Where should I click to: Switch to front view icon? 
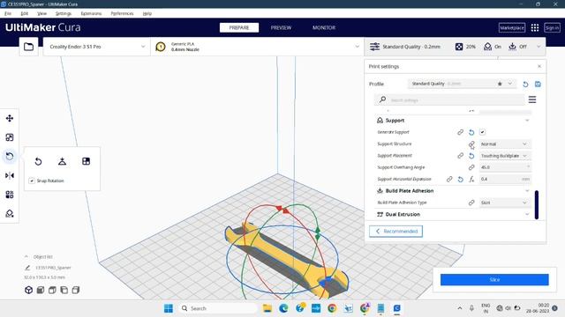tap(41, 290)
